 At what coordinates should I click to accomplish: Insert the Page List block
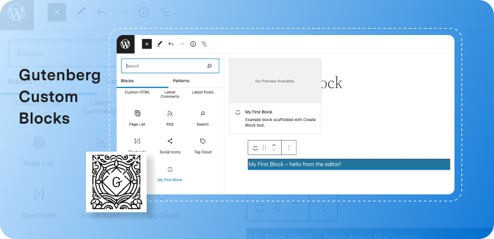pyautogui.click(x=137, y=118)
